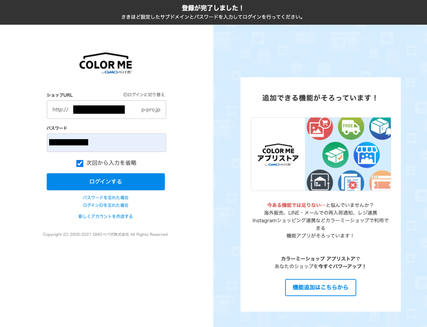
Task: Click the shop URL input field
Action: tap(106, 110)
